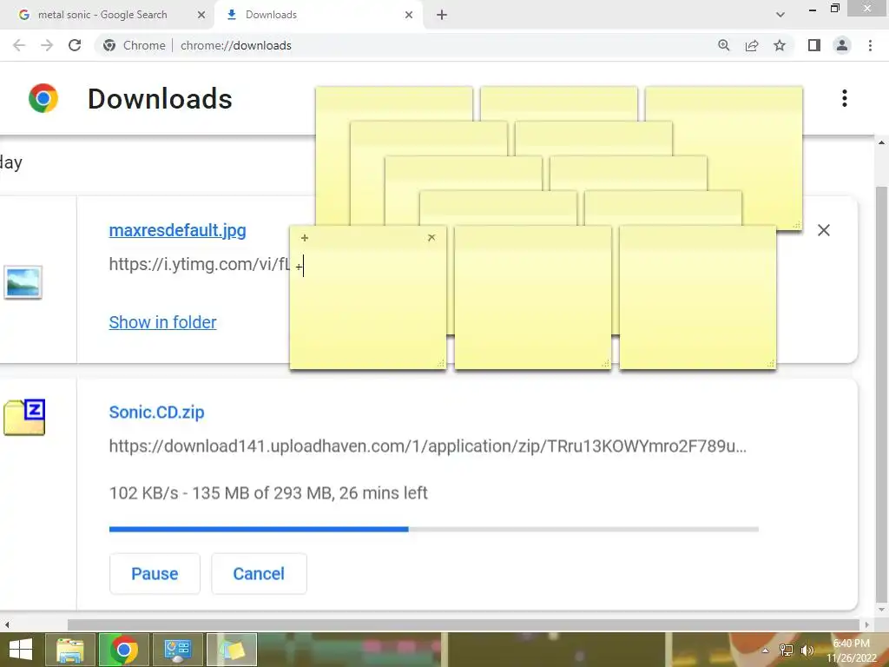This screenshot has width=889, height=667.
Task: Open a new browser tab
Action: click(442, 15)
